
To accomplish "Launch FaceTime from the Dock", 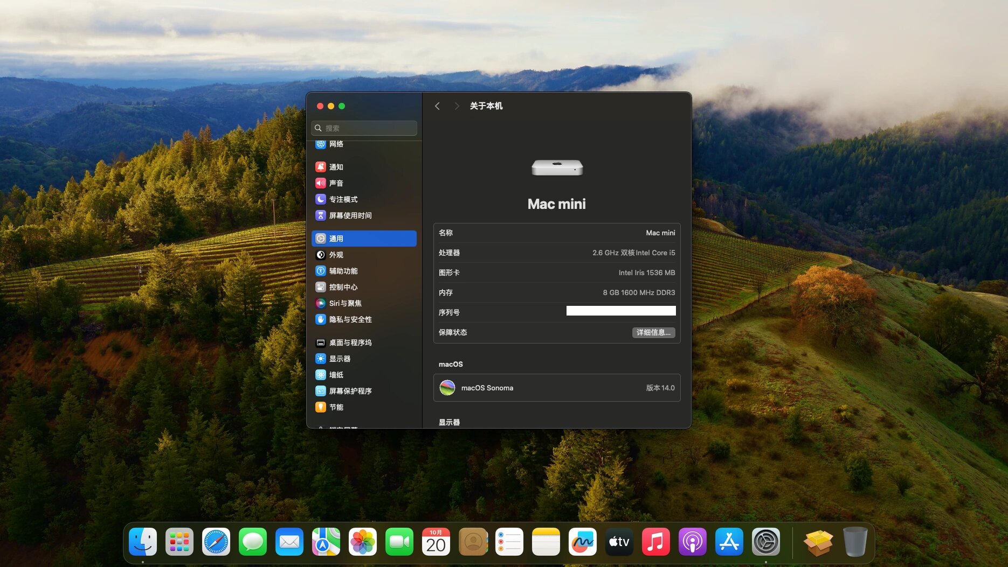I will click(399, 542).
